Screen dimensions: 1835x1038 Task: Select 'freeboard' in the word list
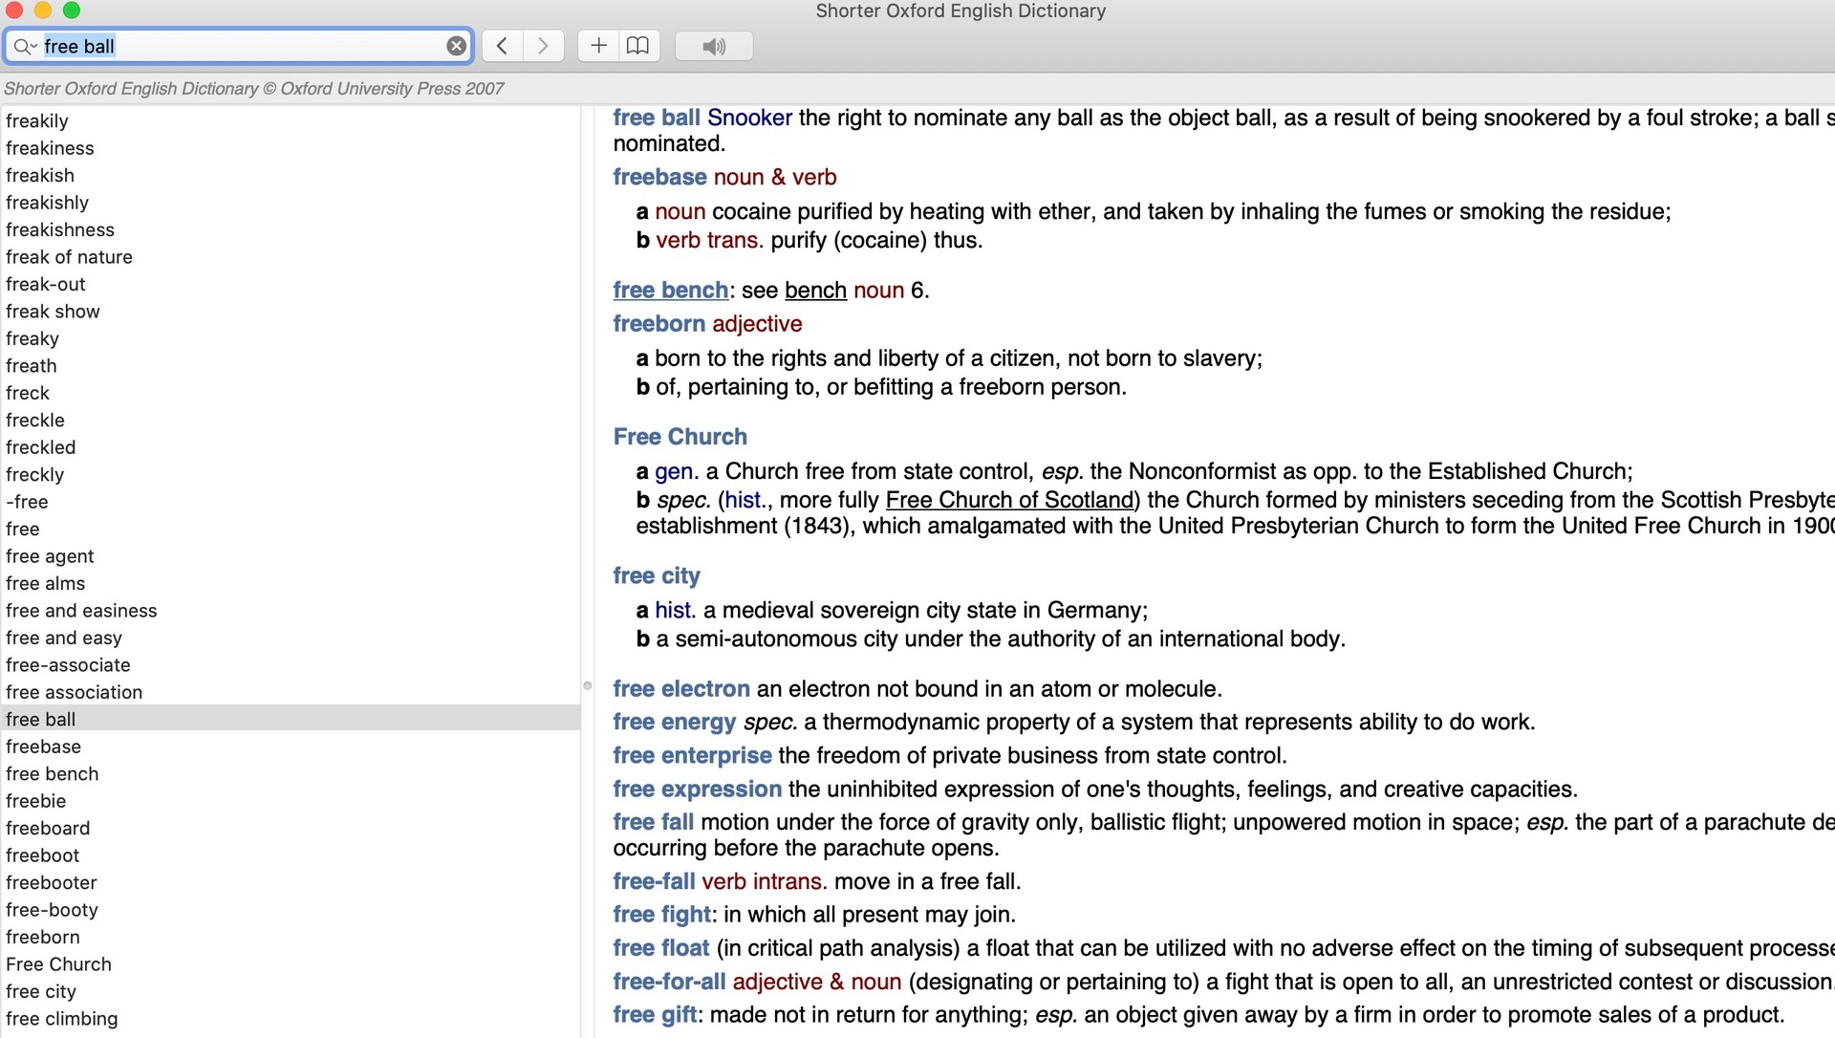[291, 829]
